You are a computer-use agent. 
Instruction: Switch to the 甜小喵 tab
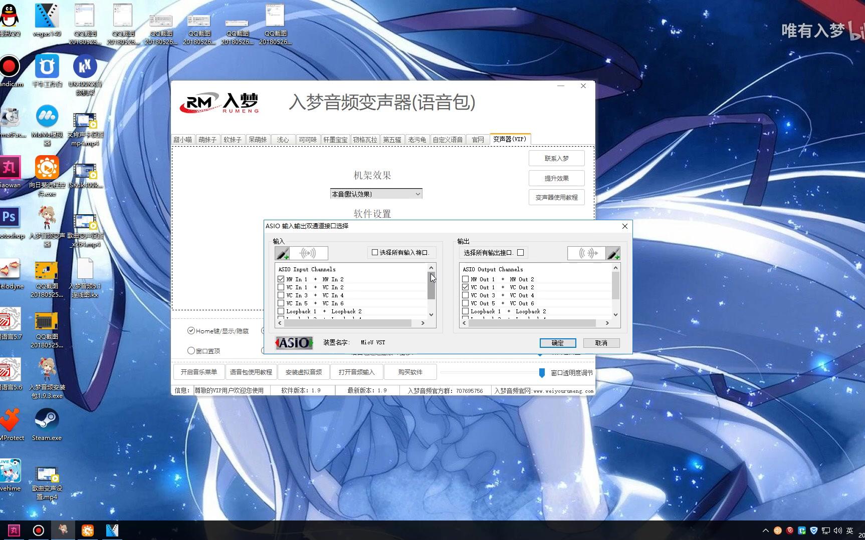[183, 140]
